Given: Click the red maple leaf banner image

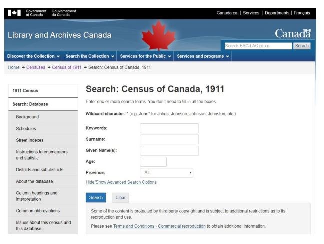Looking at the screenshot, I should click(x=158, y=35).
